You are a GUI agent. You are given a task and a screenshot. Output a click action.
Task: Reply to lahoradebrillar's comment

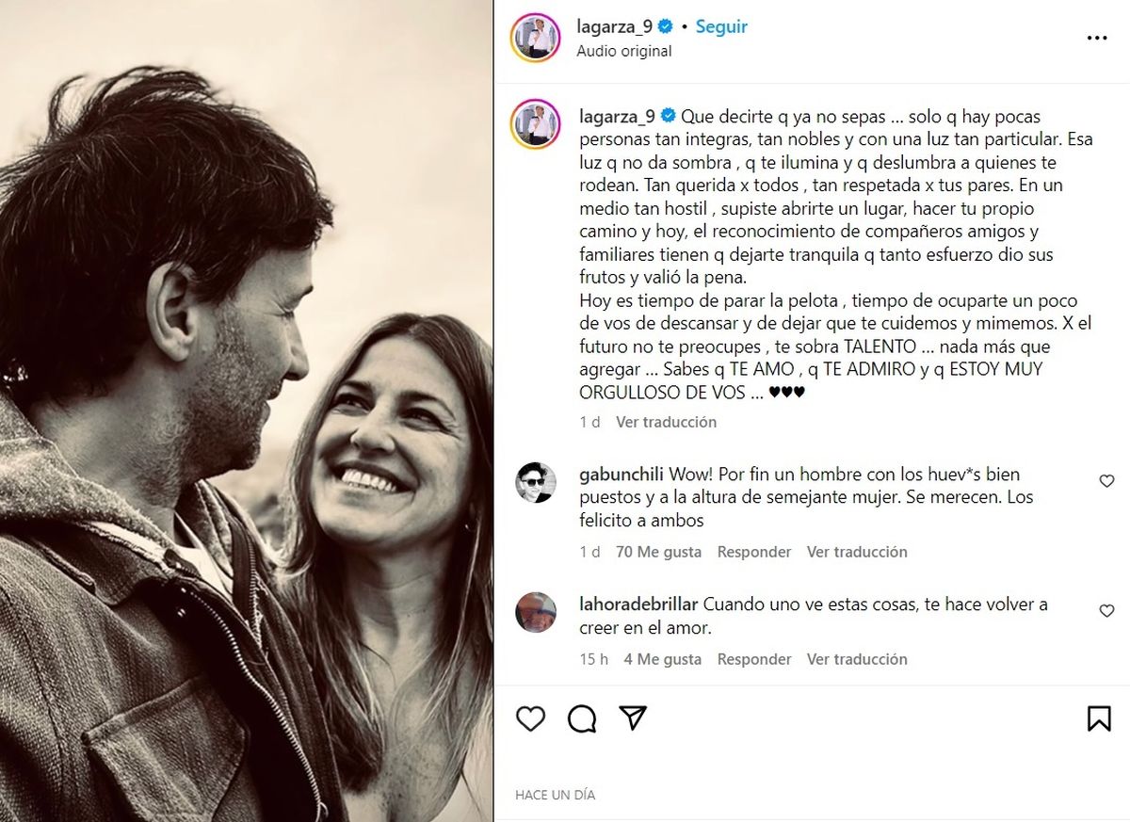753,659
